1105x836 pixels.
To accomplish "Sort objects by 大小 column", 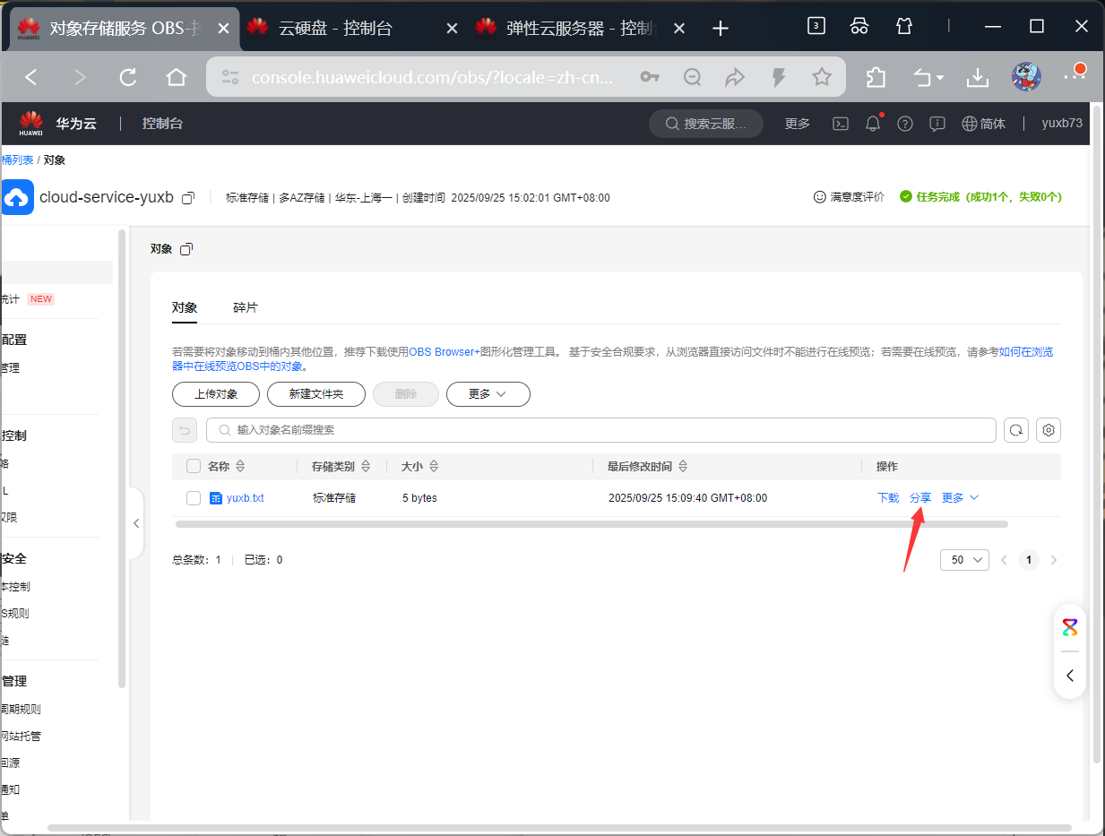I will (434, 467).
